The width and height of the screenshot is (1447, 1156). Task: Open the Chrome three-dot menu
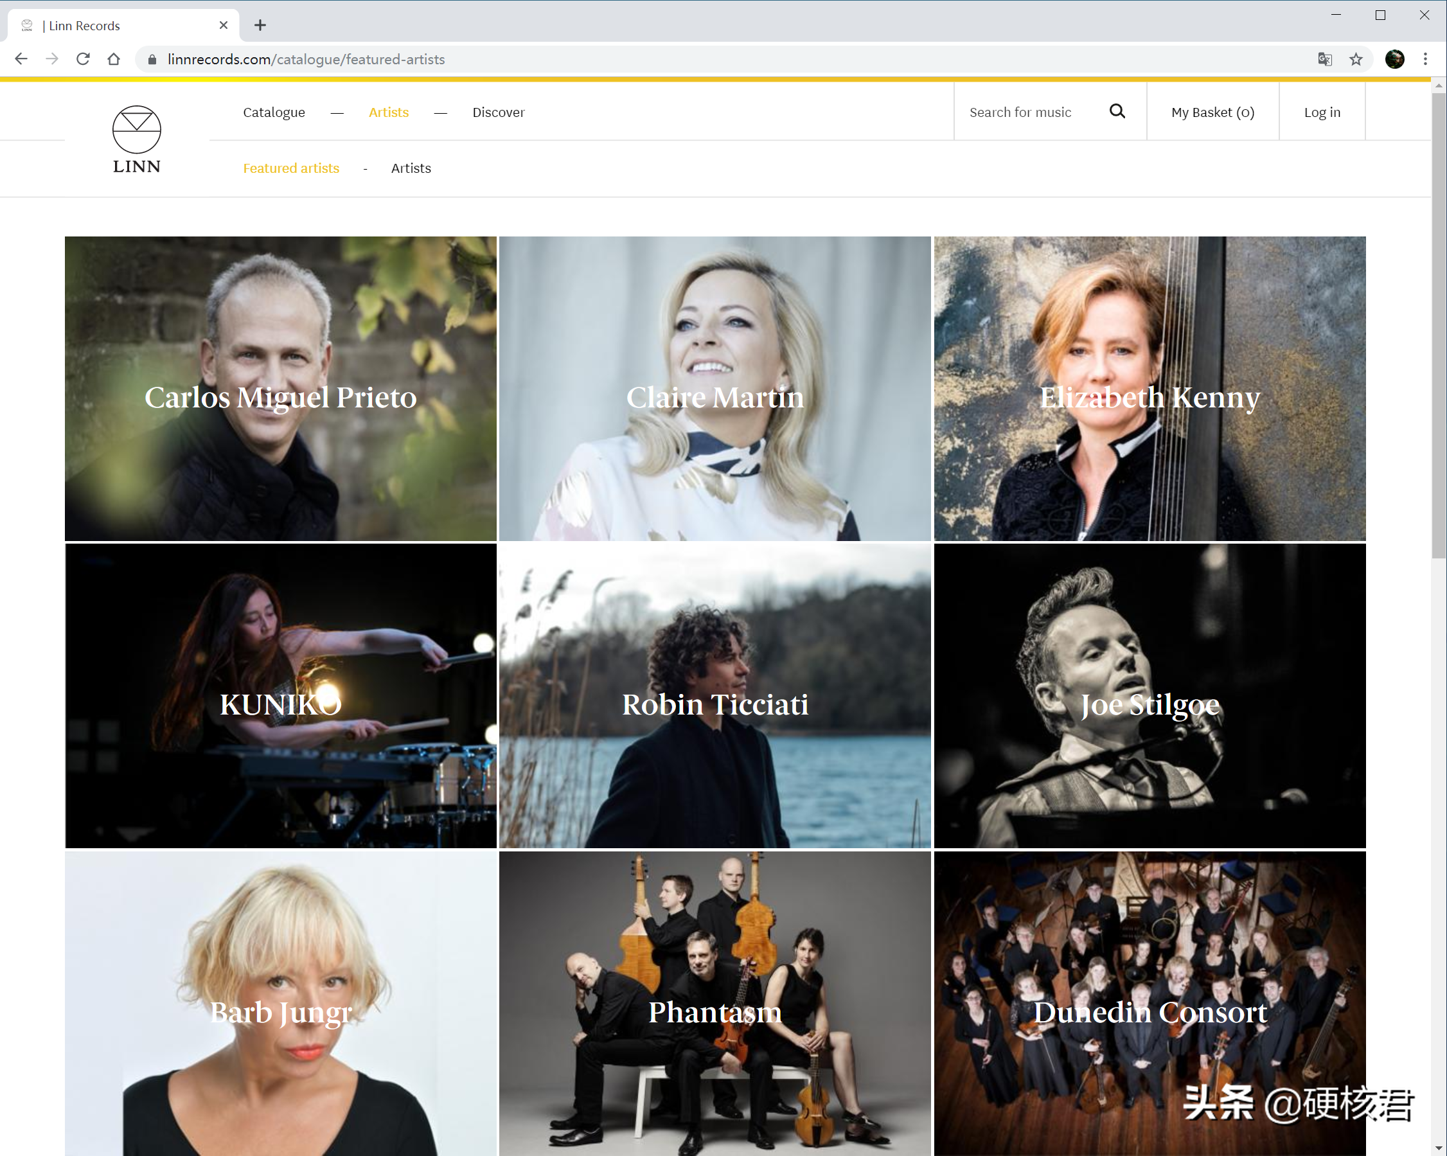pyautogui.click(x=1426, y=59)
